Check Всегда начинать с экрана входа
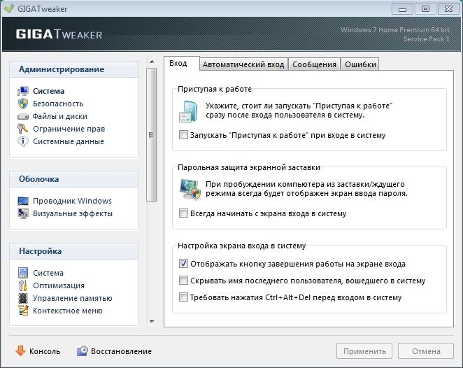The image size is (463, 368). [x=183, y=213]
